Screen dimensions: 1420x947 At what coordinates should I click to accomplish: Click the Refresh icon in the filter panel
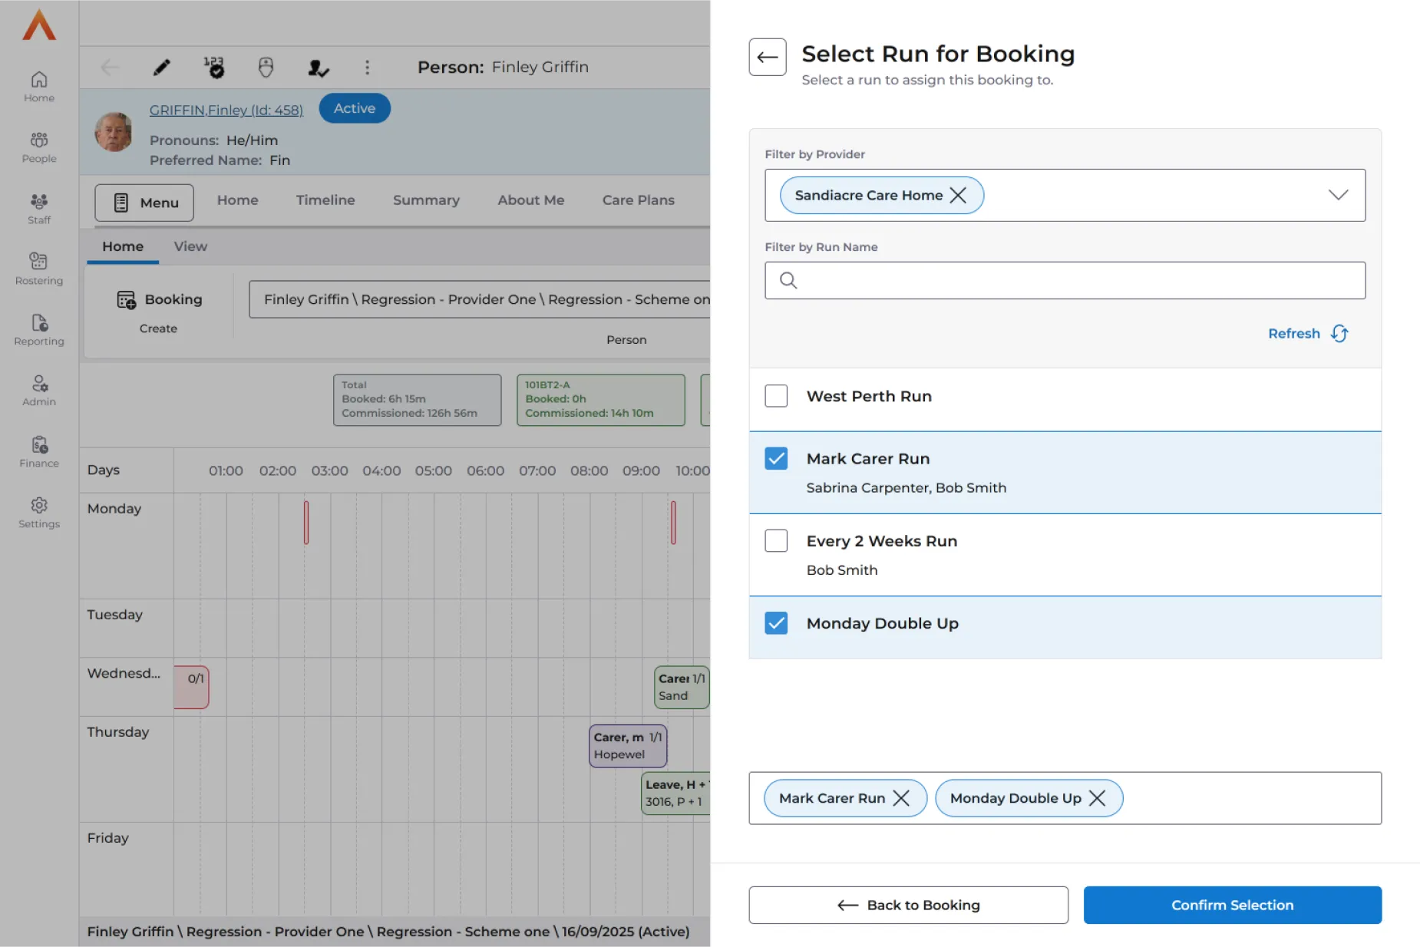[x=1339, y=333]
